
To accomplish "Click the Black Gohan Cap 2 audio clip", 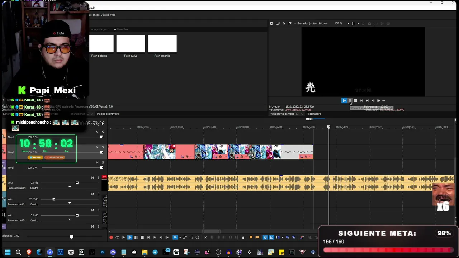I will click(281, 183).
